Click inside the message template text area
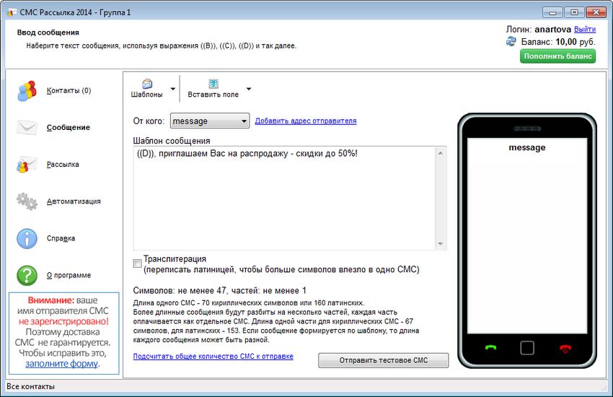 tap(285, 198)
